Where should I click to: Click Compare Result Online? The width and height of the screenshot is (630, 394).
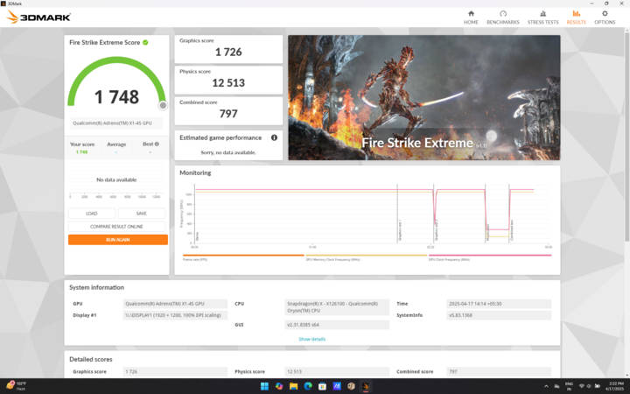[116, 227]
